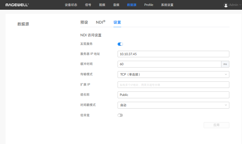Select the 设置 tab
Screen dimensions: 242x144
(x=117, y=22)
